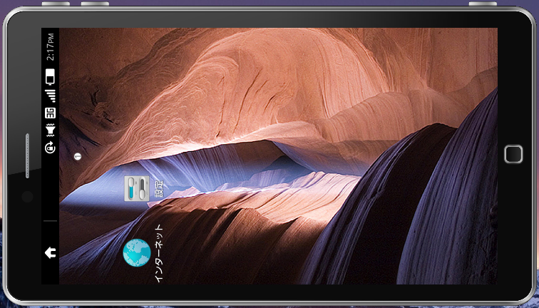
Task: Tap the signal strength bars icon
Action: tap(50, 96)
